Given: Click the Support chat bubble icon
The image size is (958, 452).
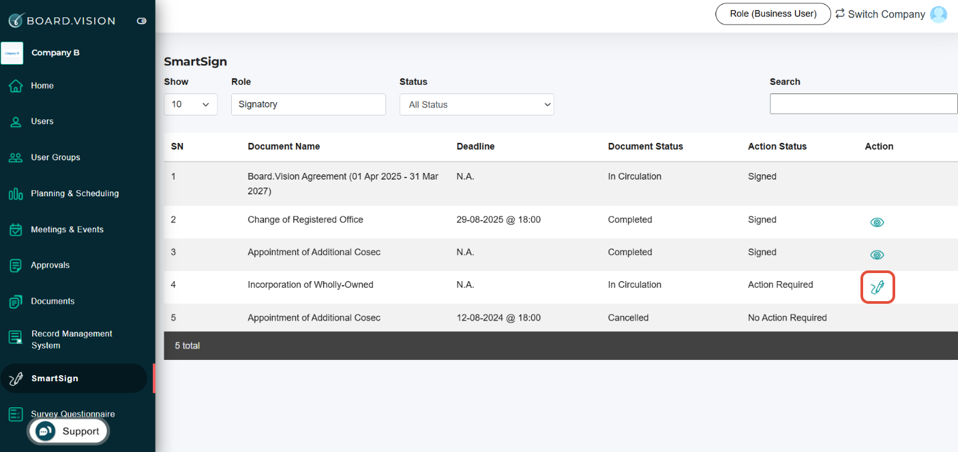Looking at the screenshot, I should coord(45,431).
